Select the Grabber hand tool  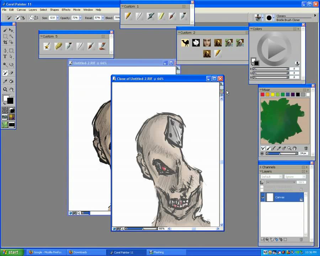[x=11, y=90]
